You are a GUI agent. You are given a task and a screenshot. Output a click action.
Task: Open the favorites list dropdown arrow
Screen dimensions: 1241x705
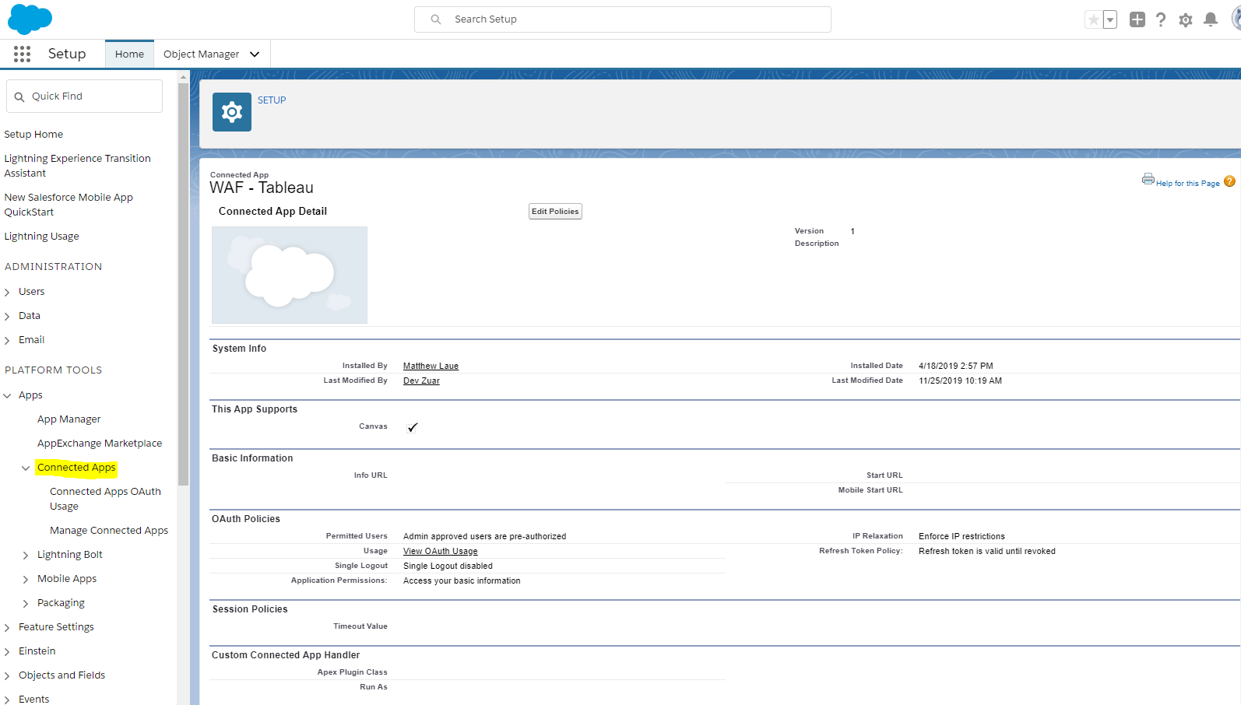coord(1110,19)
